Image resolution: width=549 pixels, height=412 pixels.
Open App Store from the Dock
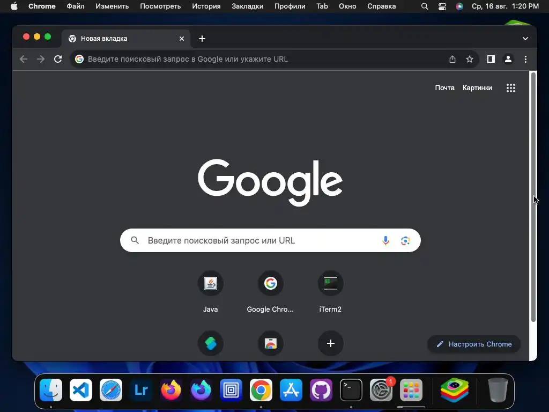point(291,390)
